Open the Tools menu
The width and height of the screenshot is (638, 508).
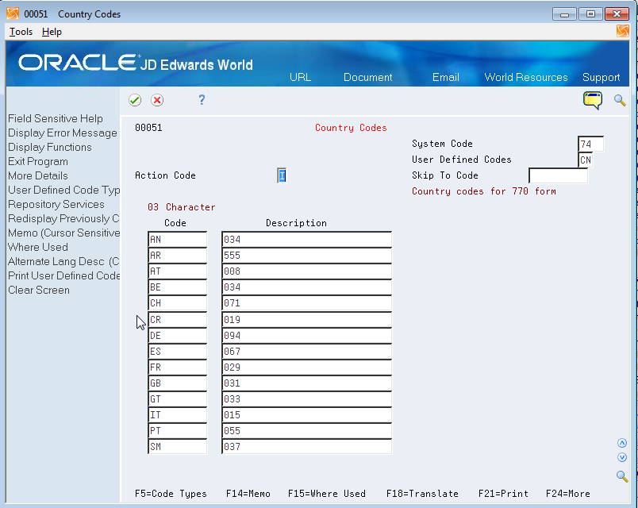[x=21, y=32]
